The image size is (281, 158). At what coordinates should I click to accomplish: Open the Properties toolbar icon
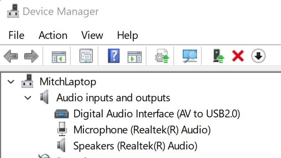86,56
